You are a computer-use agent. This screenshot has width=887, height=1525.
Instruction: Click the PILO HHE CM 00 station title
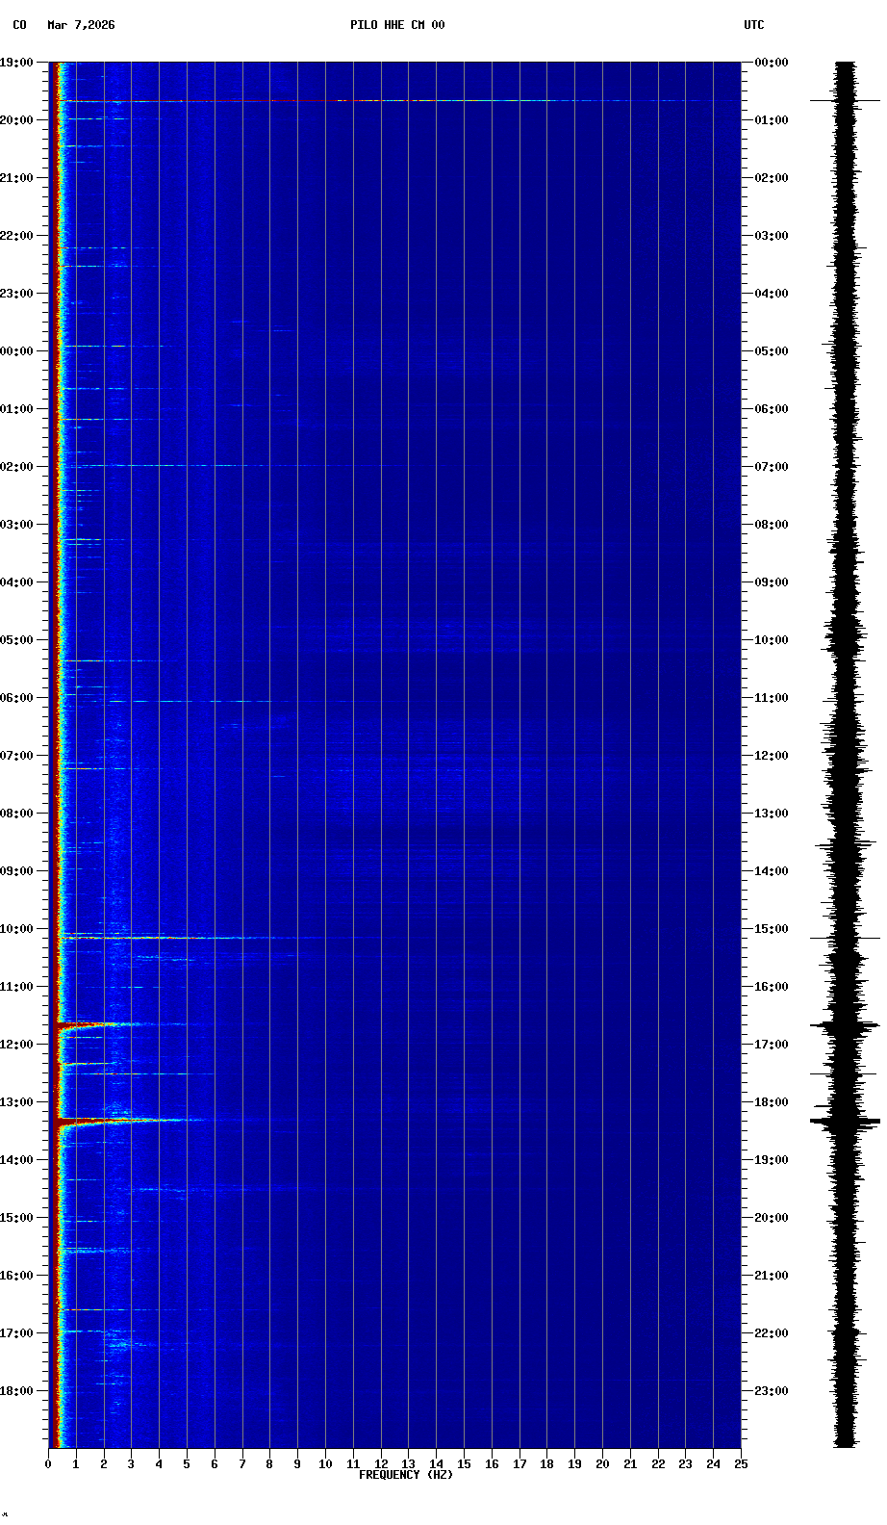click(x=397, y=25)
